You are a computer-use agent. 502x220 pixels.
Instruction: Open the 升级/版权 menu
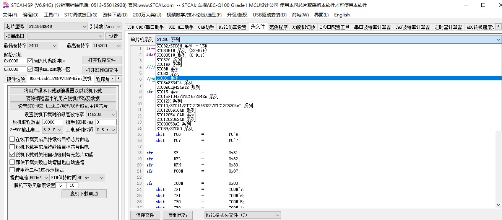coord(237,15)
